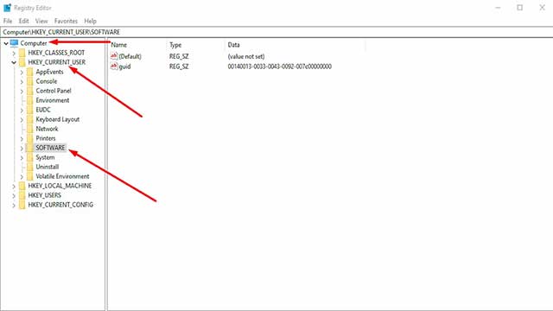Select the HKEY_LOCAL_MACHINE label
This screenshot has height=311, width=553.
point(60,187)
